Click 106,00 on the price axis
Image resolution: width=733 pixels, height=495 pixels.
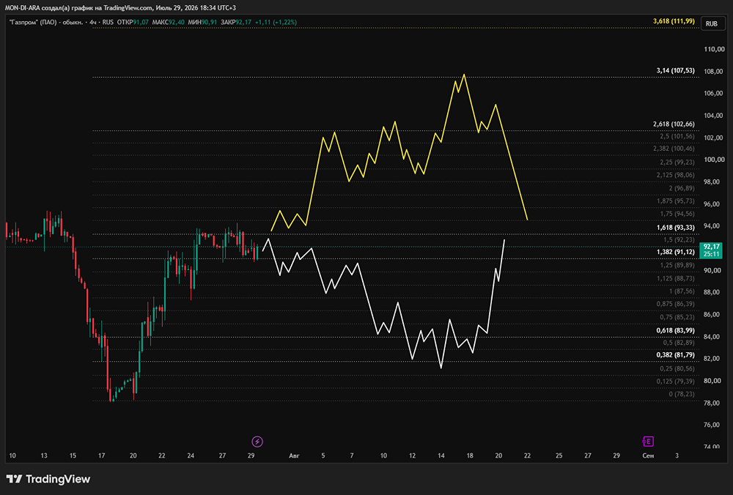[714, 94]
